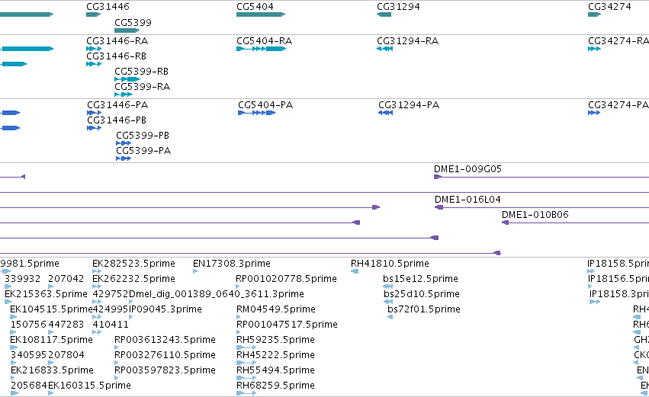Select EST EK282523.5prime

pyautogui.click(x=133, y=264)
